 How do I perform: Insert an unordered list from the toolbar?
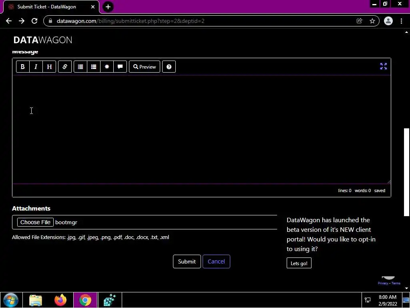click(x=80, y=67)
